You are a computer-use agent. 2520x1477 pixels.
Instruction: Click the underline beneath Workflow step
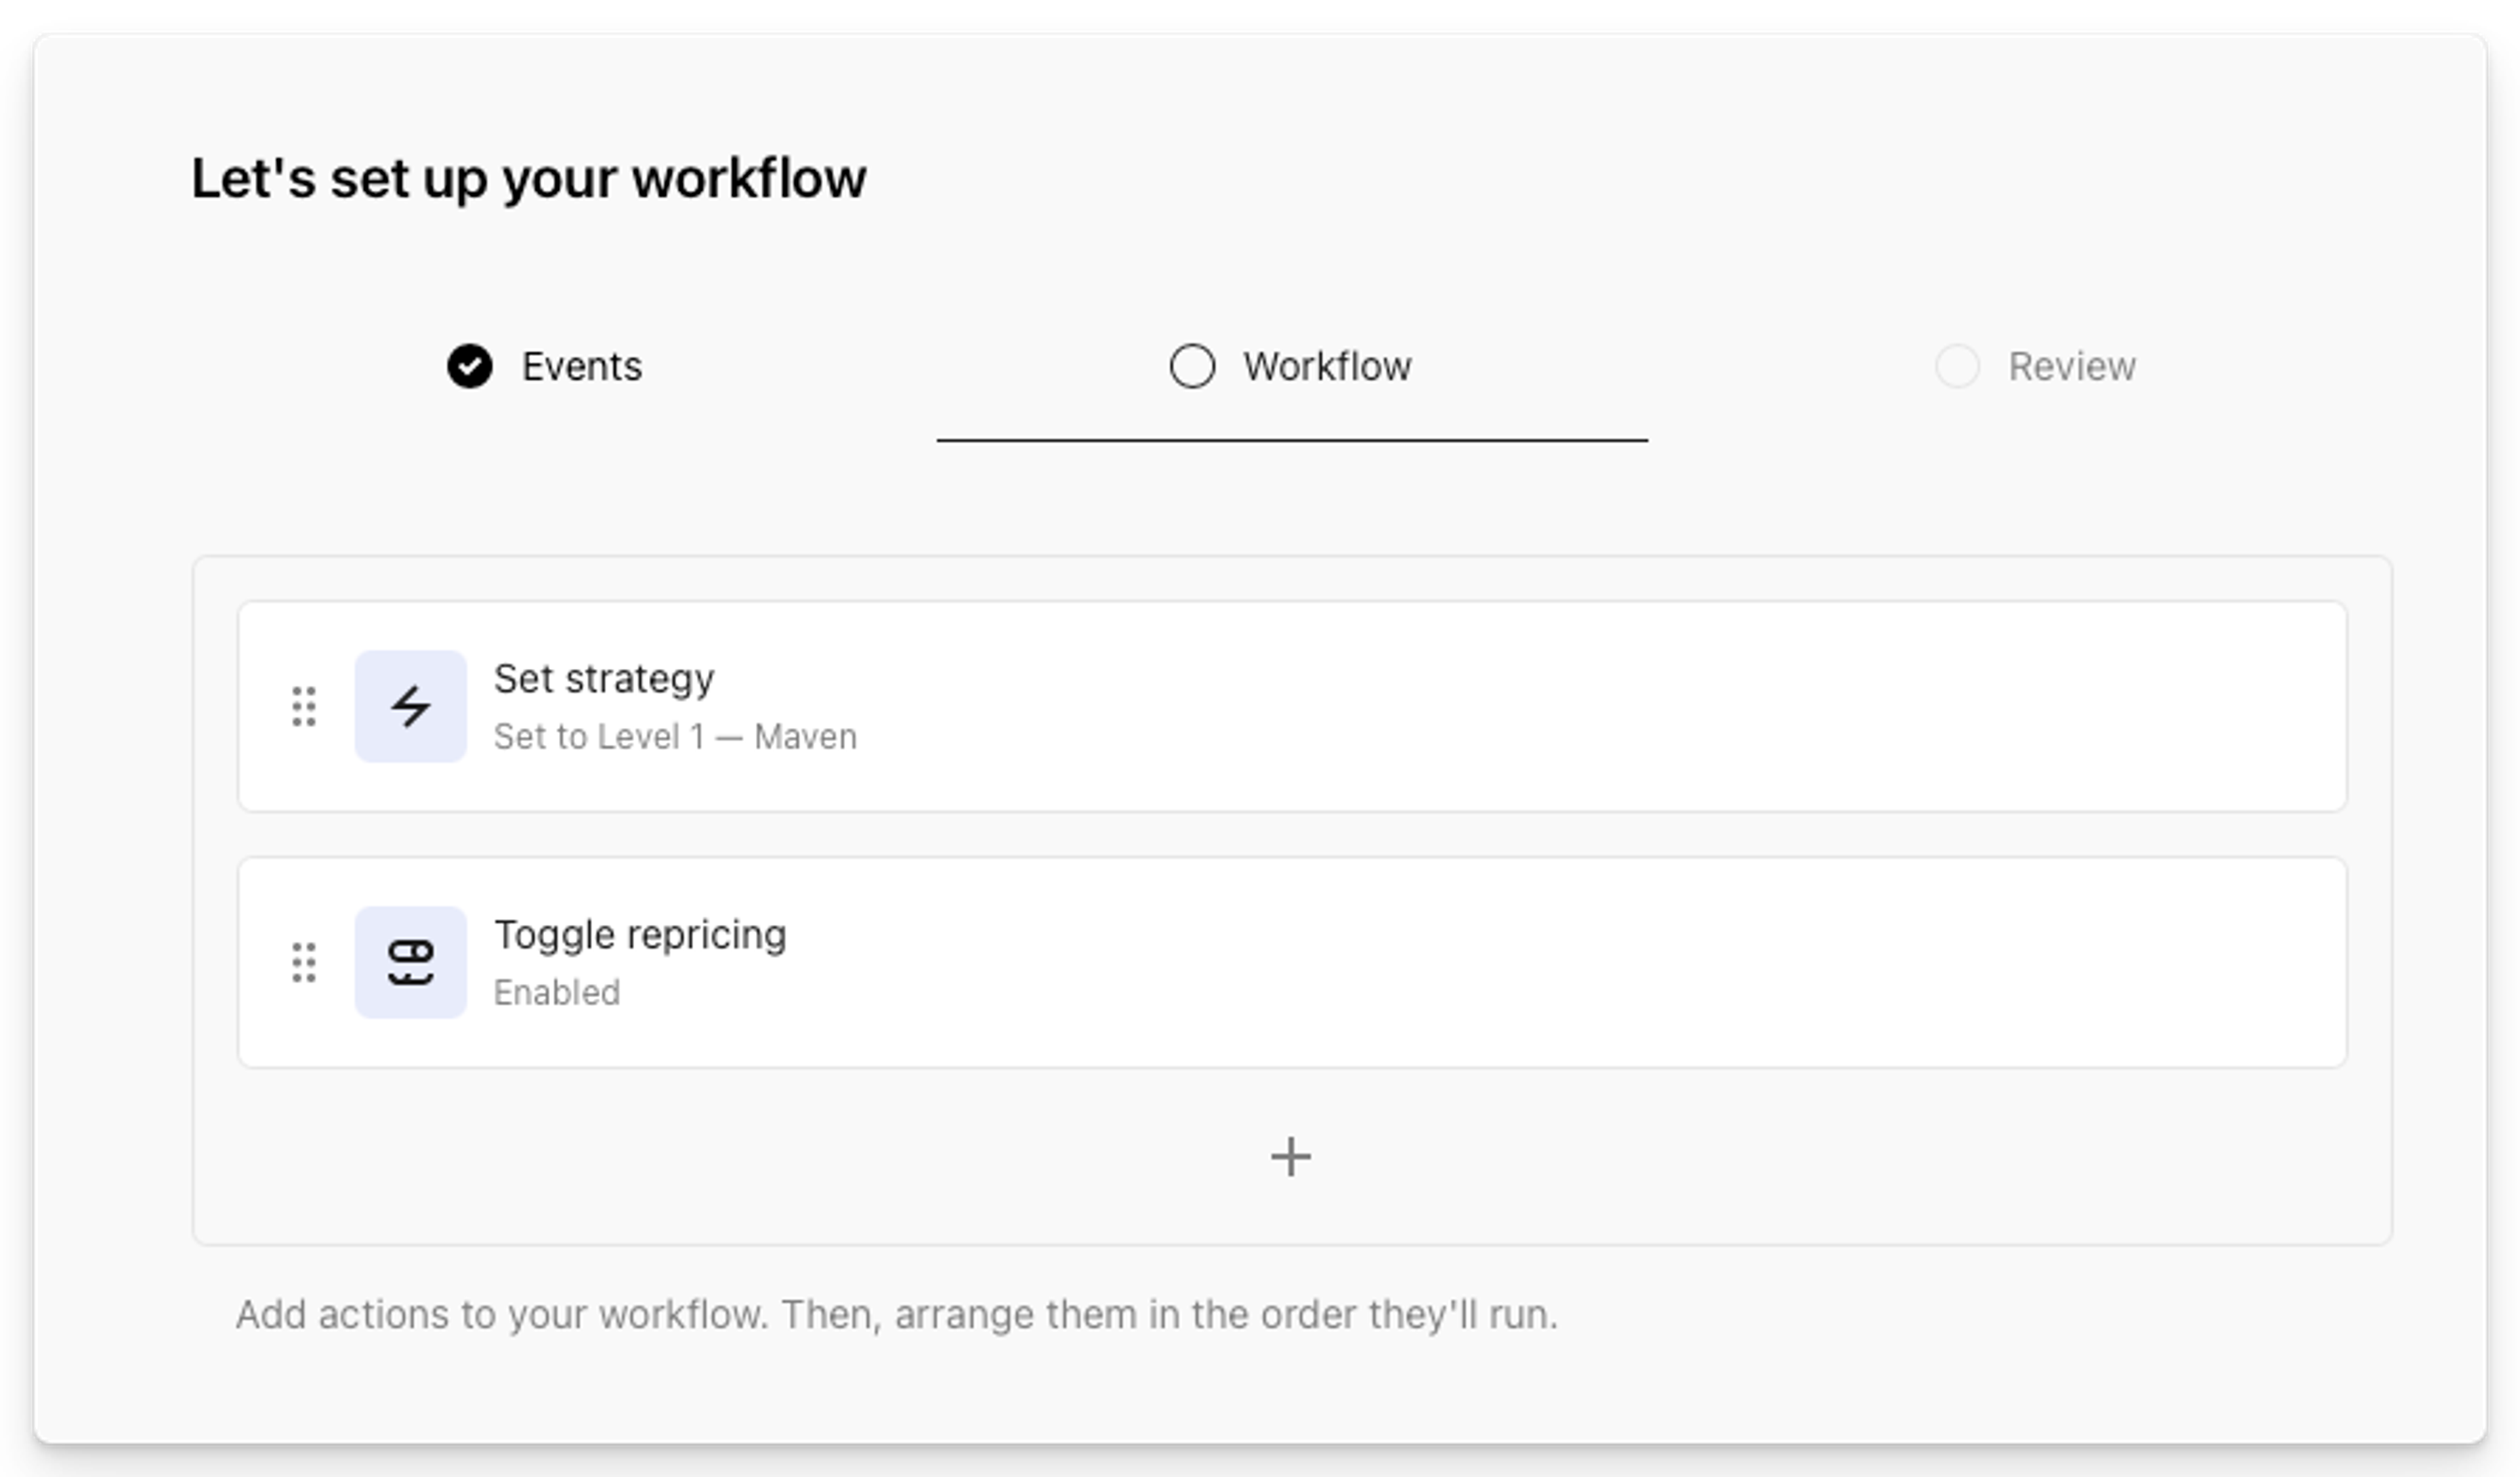[1292, 440]
